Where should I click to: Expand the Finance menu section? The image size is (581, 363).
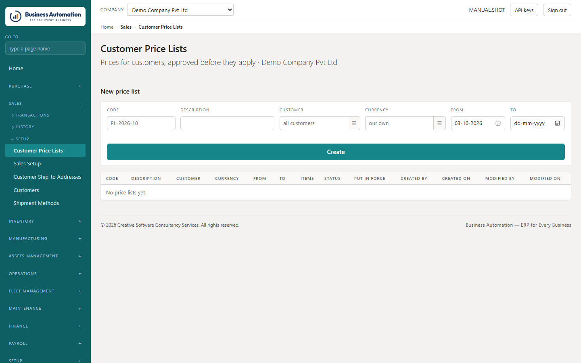point(45,326)
